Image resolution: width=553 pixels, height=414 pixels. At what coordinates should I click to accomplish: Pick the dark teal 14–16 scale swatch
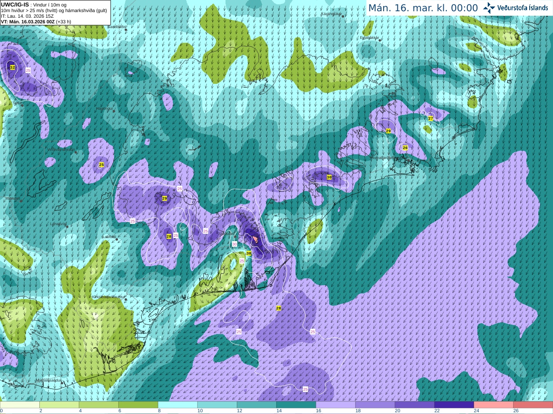pyautogui.click(x=296, y=405)
